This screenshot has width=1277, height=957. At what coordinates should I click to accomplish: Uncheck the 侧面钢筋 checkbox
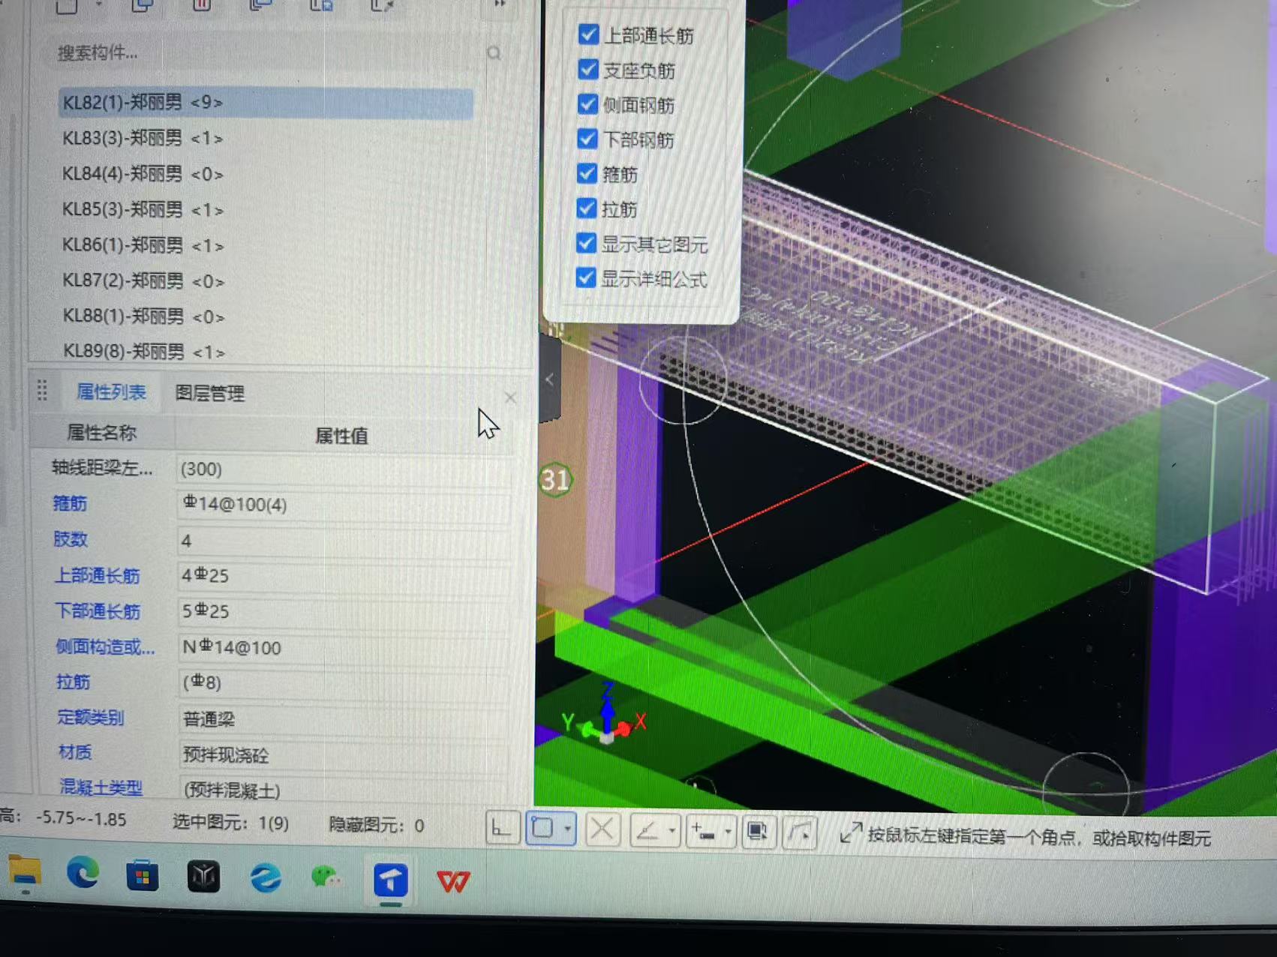coord(587,104)
